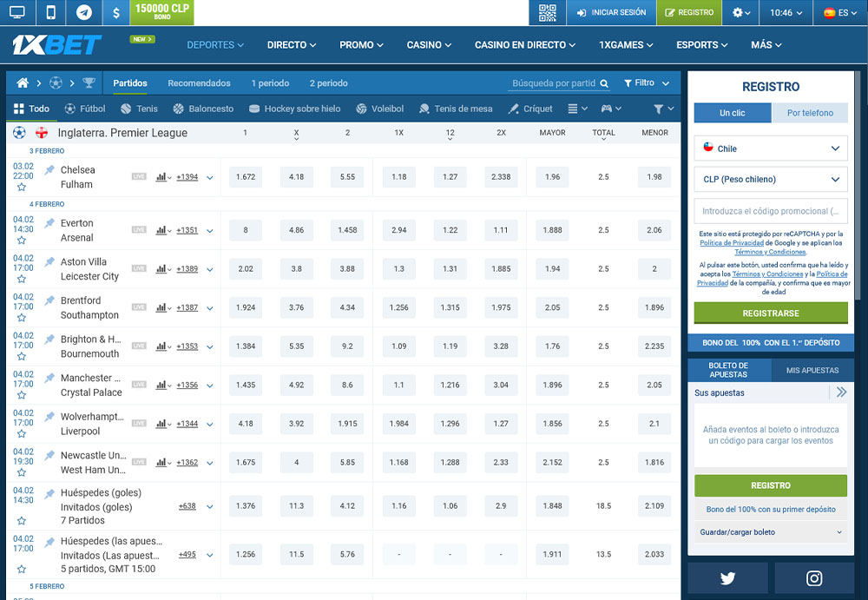868x600 pixels.
Task: Switch to the 1 periodo tab
Action: coord(270,83)
